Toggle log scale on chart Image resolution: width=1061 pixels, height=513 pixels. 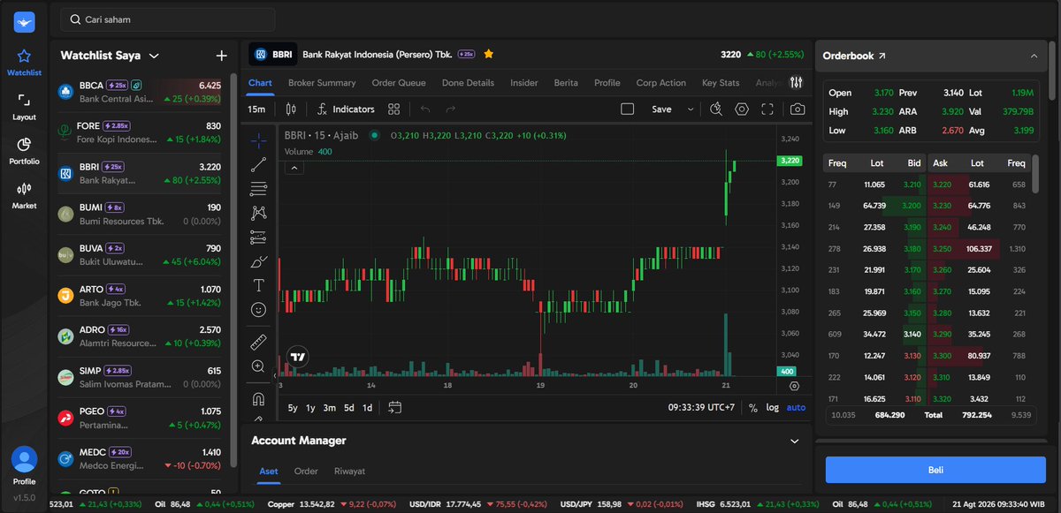point(773,408)
